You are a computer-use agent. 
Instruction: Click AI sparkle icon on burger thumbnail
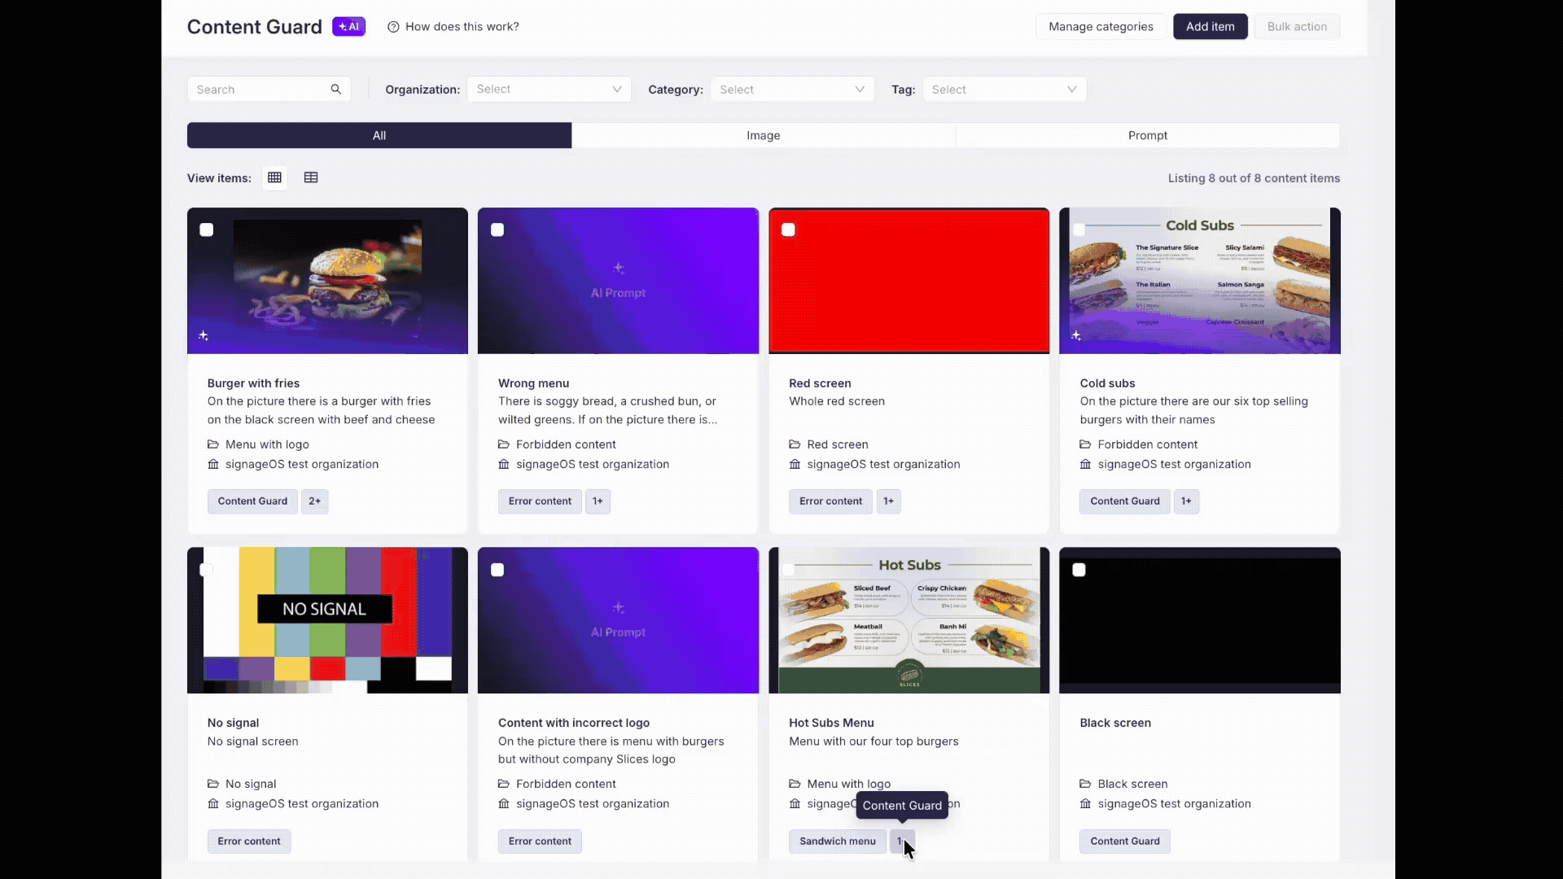tap(204, 335)
